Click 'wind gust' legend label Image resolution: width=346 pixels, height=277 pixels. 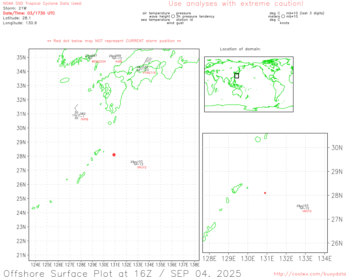tap(175, 23)
